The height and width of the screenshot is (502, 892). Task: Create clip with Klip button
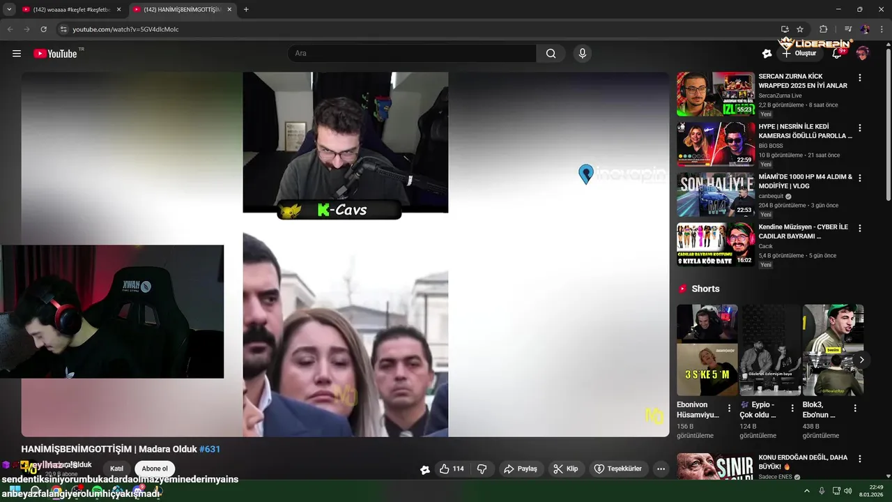(x=566, y=469)
